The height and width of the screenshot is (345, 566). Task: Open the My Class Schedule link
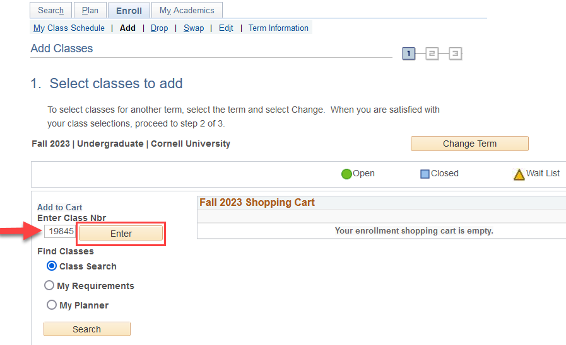(x=69, y=28)
